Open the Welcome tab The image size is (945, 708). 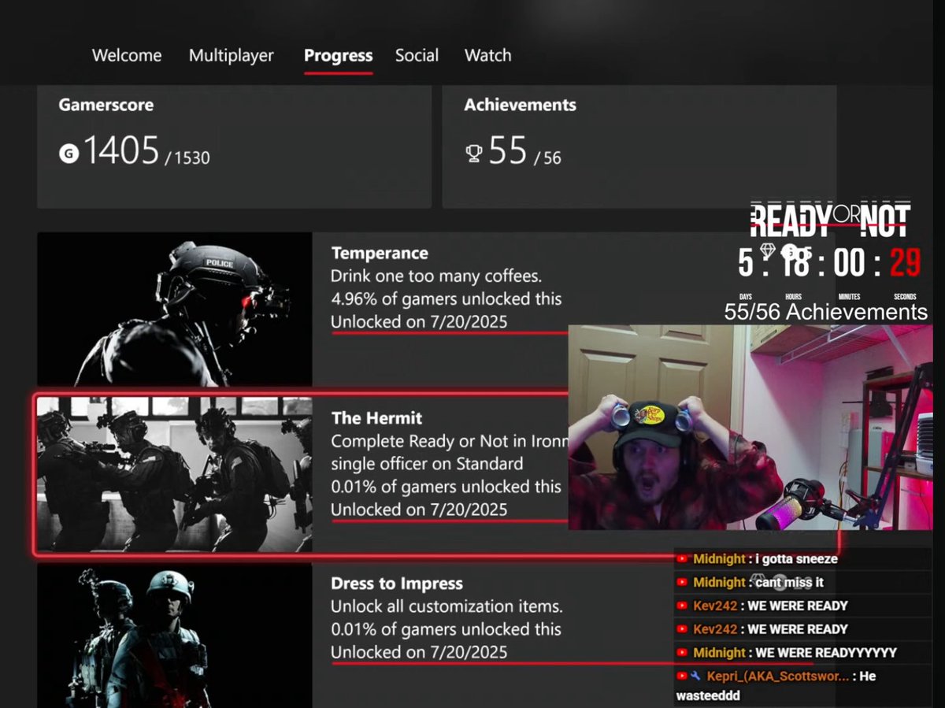(127, 56)
